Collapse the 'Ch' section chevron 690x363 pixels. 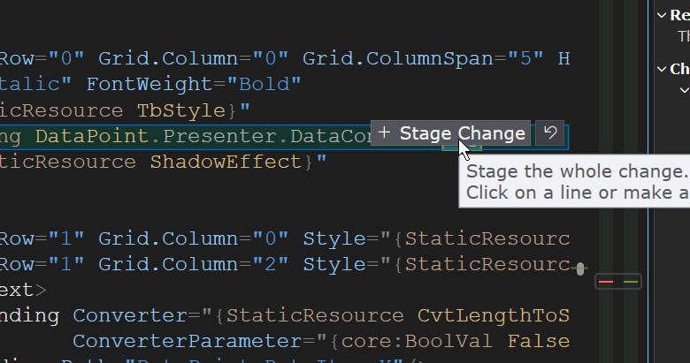[x=662, y=69]
